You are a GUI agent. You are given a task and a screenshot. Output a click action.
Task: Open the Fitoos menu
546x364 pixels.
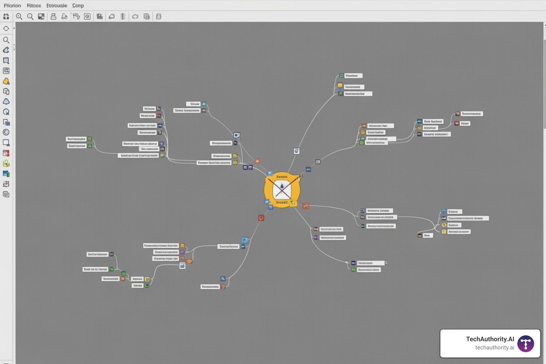[x=34, y=5]
